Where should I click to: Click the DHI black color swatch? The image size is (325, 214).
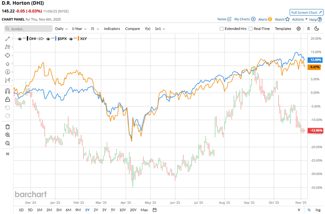coord(28,39)
